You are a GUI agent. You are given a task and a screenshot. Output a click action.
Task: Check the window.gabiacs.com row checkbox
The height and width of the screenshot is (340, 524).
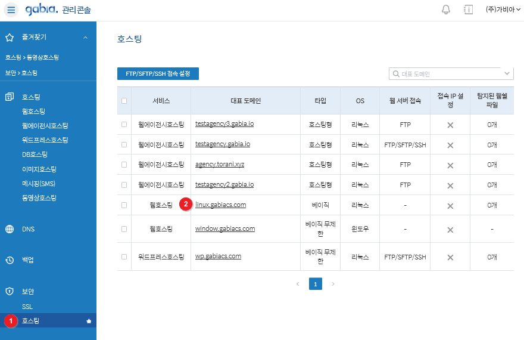(124, 229)
